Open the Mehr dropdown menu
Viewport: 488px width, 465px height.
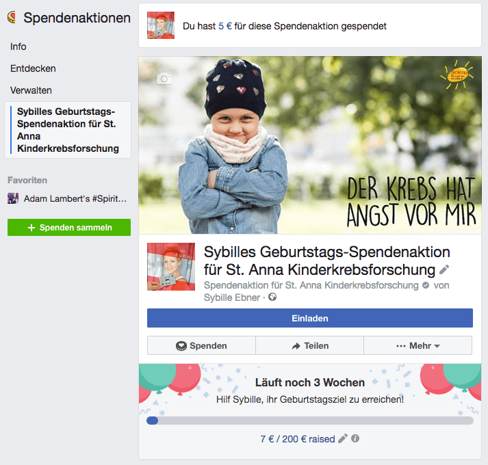pos(418,345)
